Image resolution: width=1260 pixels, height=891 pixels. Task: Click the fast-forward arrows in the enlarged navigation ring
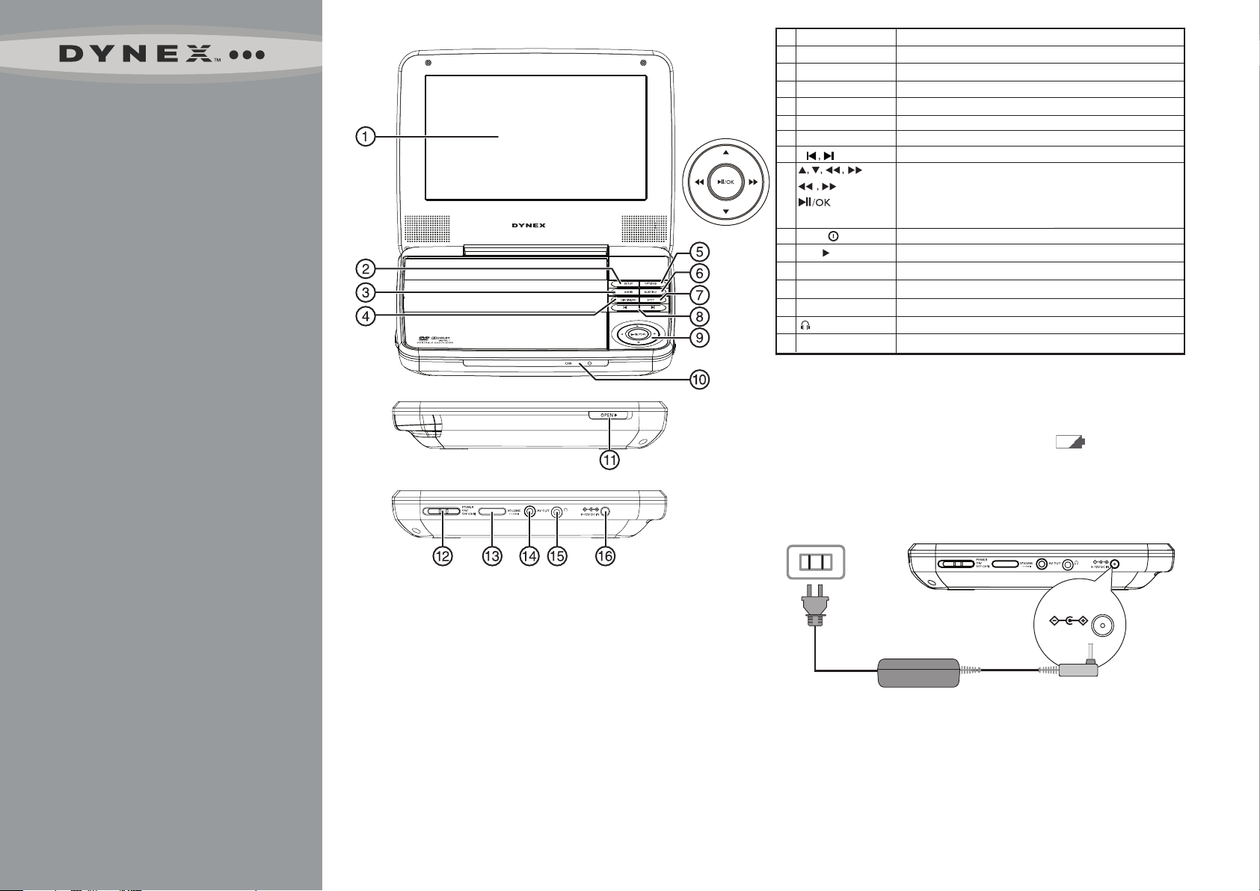click(753, 182)
